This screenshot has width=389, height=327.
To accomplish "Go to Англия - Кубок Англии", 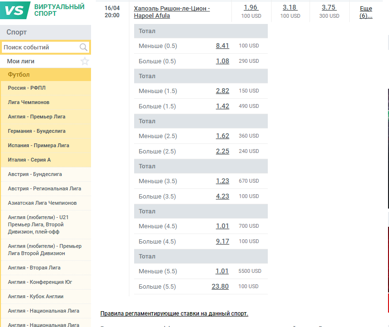I will tap(36, 296).
